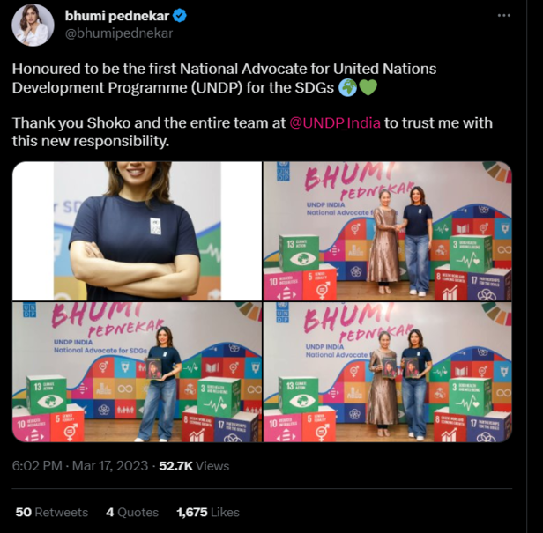Click the Mar 17, 2023 date
543x533 pixels.
coord(110,466)
